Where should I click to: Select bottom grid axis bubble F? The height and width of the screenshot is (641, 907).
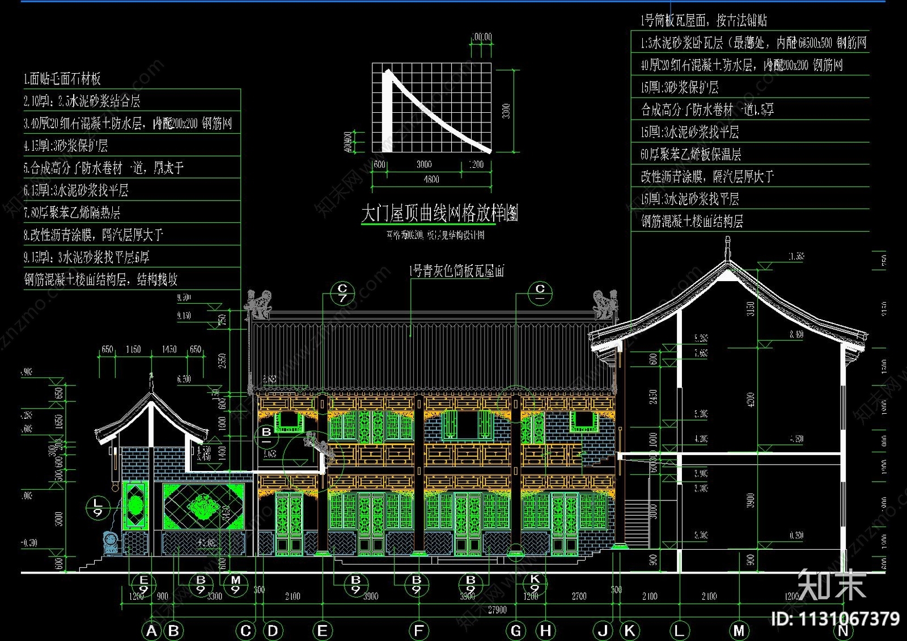pos(419,631)
